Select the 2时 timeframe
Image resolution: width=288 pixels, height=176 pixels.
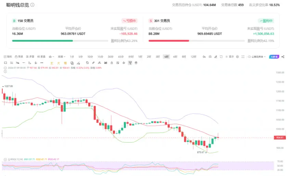coord(149,57)
